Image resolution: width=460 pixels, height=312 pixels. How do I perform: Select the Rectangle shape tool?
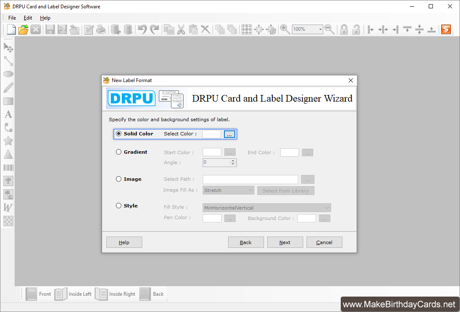click(8, 101)
